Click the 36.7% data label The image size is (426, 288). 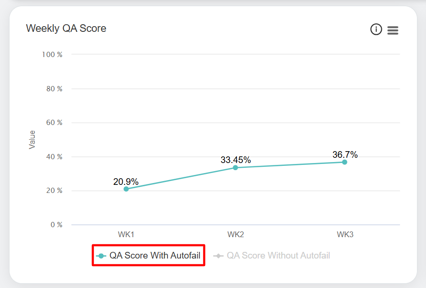(x=345, y=154)
